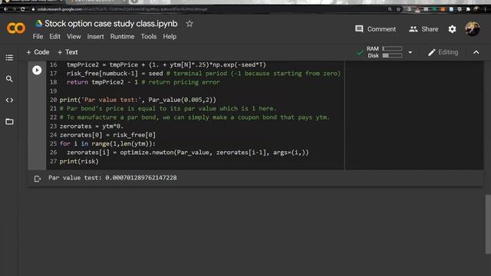Image resolution: width=491 pixels, height=276 pixels.
Task: Open the user account avatar
Action: 473,29
